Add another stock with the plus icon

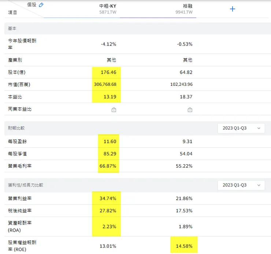pyautogui.click(x=233, y=9)
